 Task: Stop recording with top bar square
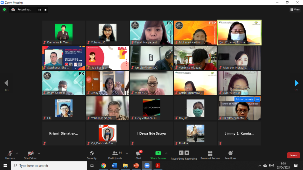tap(45, 10)
